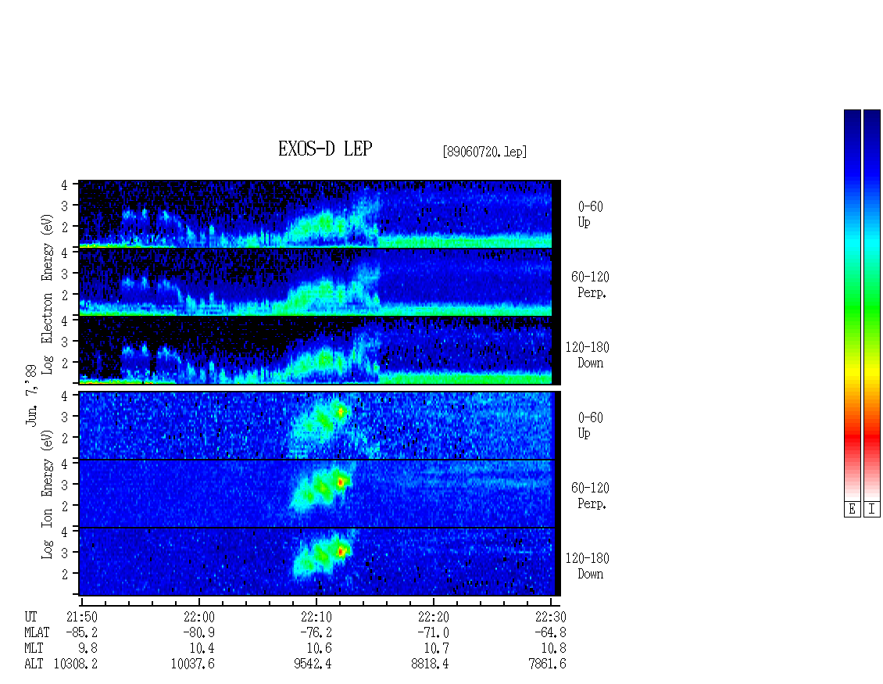
Task: Click the ion 0-60 Up pitch angle label
Action: (590, 425)
